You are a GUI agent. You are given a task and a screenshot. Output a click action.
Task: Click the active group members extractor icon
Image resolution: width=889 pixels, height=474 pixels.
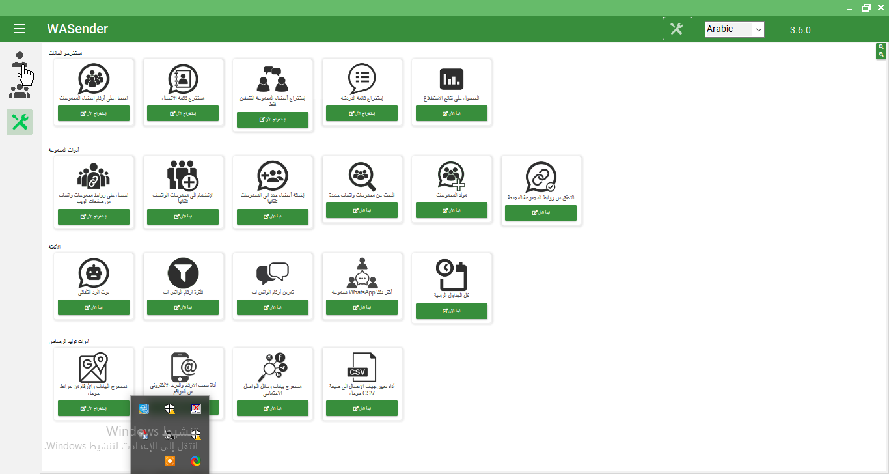[x=272, y=79]
